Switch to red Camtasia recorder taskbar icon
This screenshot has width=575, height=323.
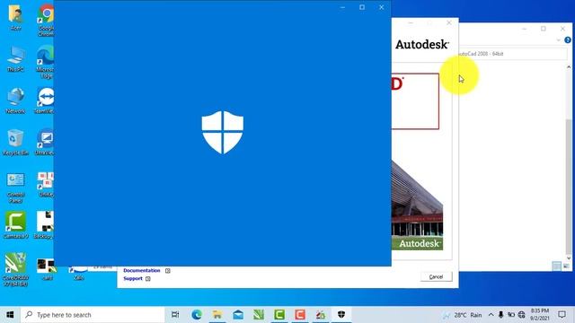click(x=300, y=315)
